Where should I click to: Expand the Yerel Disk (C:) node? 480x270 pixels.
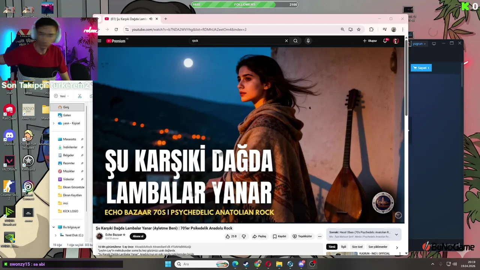tap(55, 235)
